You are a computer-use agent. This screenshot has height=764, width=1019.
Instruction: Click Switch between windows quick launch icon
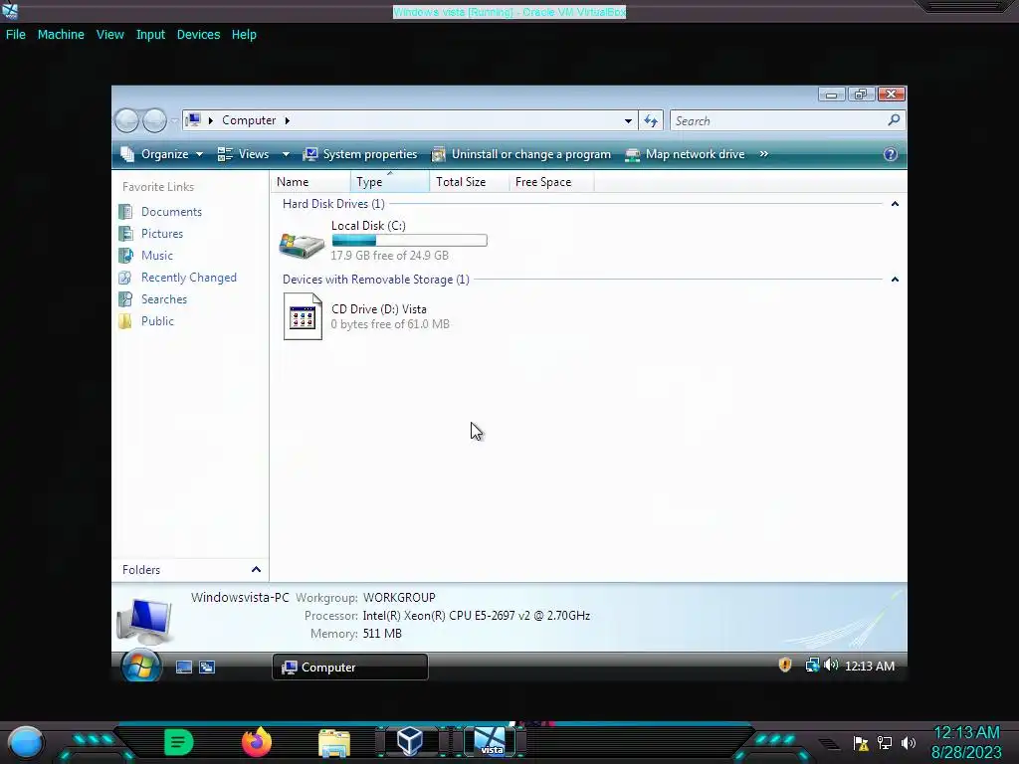[207, 668]
